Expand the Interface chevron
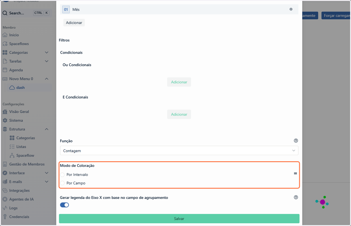 tap(47, 173)
